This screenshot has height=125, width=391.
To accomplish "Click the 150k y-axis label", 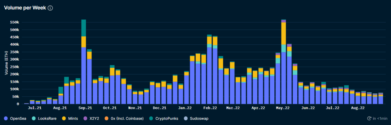I will pos(14,82).
